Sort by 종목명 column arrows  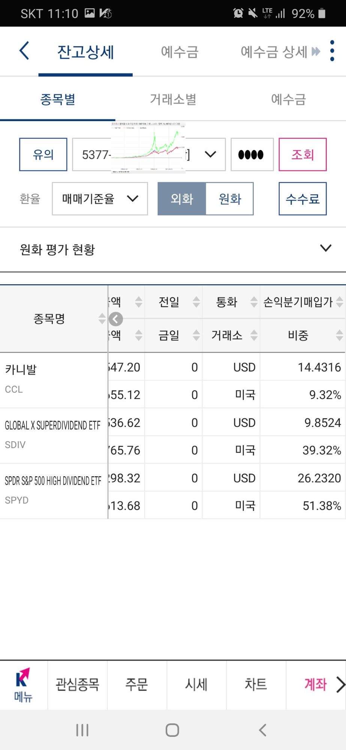[x=102, y=319]
